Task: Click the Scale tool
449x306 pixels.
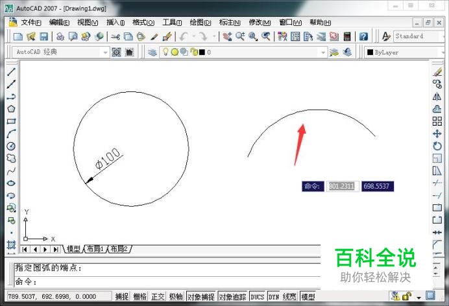Action: coord(437,158)
